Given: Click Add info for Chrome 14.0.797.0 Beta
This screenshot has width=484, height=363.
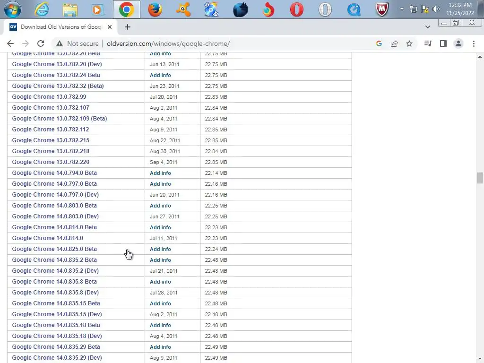Looking at the screenshot, I should coord(160,184).
